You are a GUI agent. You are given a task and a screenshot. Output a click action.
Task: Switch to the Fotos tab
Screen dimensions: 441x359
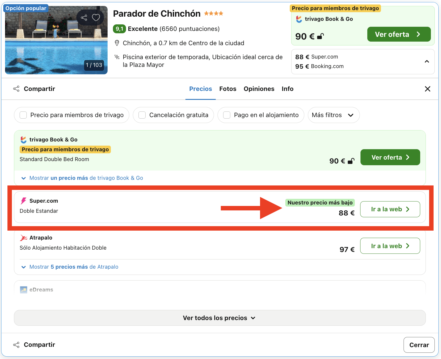pyautogui.click(x=228, y=89)
